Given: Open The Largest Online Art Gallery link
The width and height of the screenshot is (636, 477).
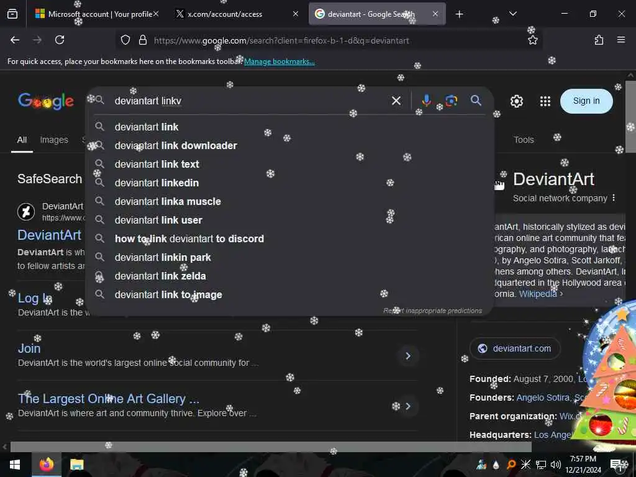Looking at the screenshot, I should [108, 399].
